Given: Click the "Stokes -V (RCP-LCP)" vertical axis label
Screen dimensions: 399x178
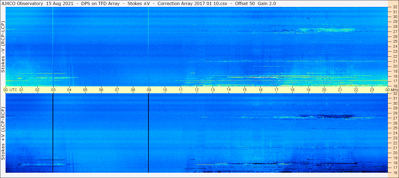Looking at the screenshot, I should tap(3, 47).
